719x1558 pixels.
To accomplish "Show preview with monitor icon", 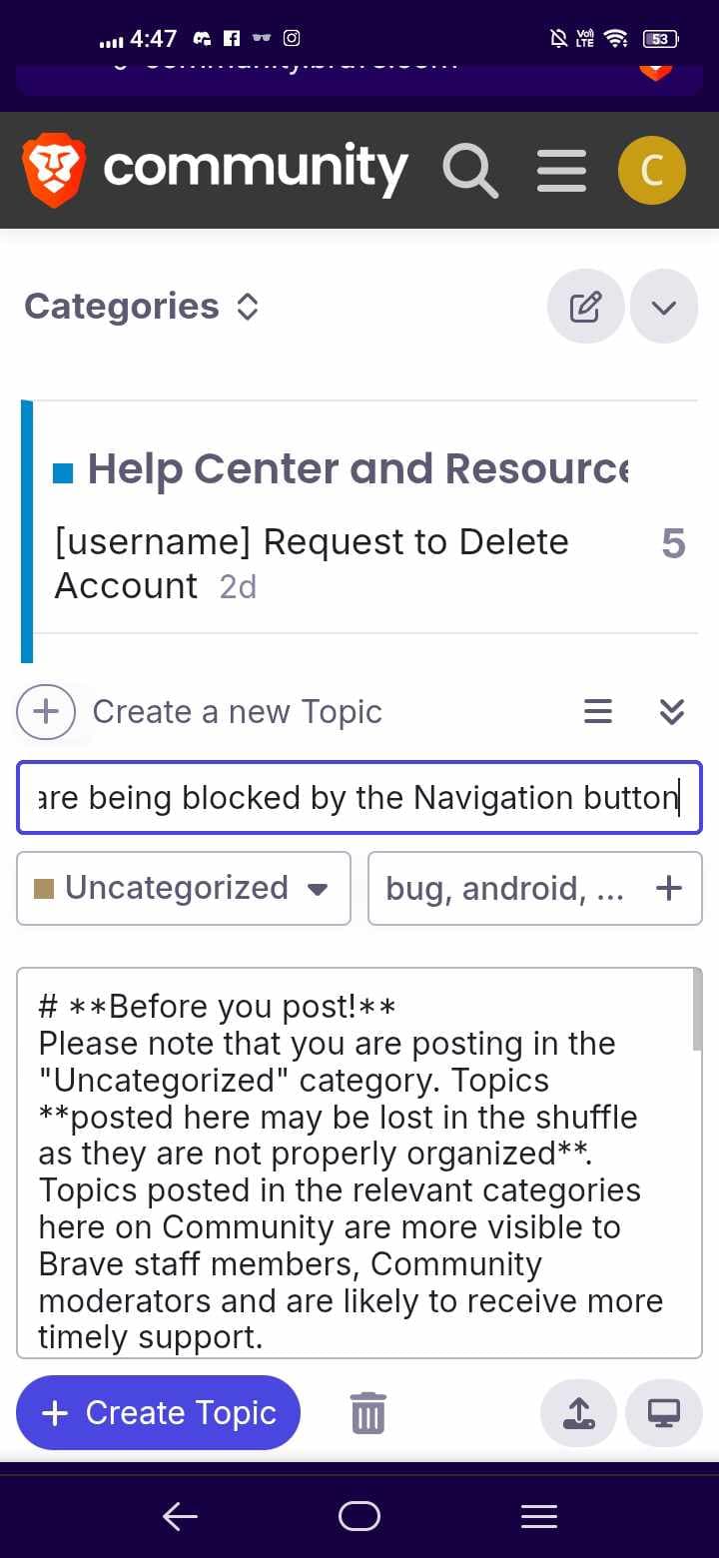I will tap(664, 1412).
